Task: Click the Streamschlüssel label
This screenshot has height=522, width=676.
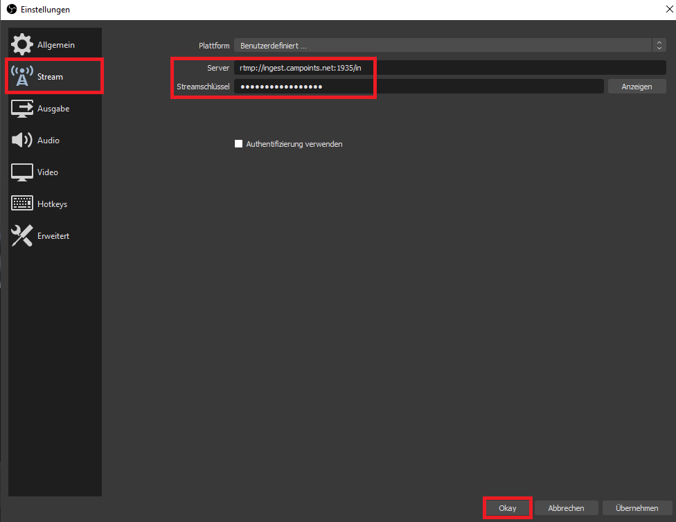Action: tap(203, 87)
